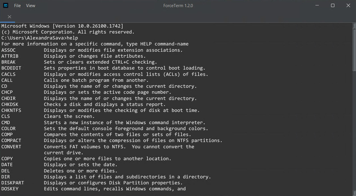The height and width of the screenshot is (196, 356).
Task: Maximize the ForceTerm window
Action: [x=333, y=5]
